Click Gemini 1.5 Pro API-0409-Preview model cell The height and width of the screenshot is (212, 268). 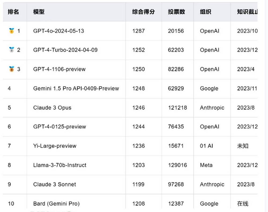click(x=76, y=88)
